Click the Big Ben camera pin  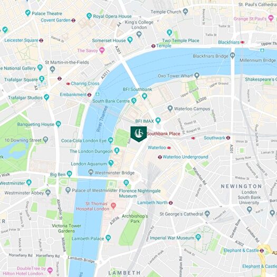[x=70, y=174]
